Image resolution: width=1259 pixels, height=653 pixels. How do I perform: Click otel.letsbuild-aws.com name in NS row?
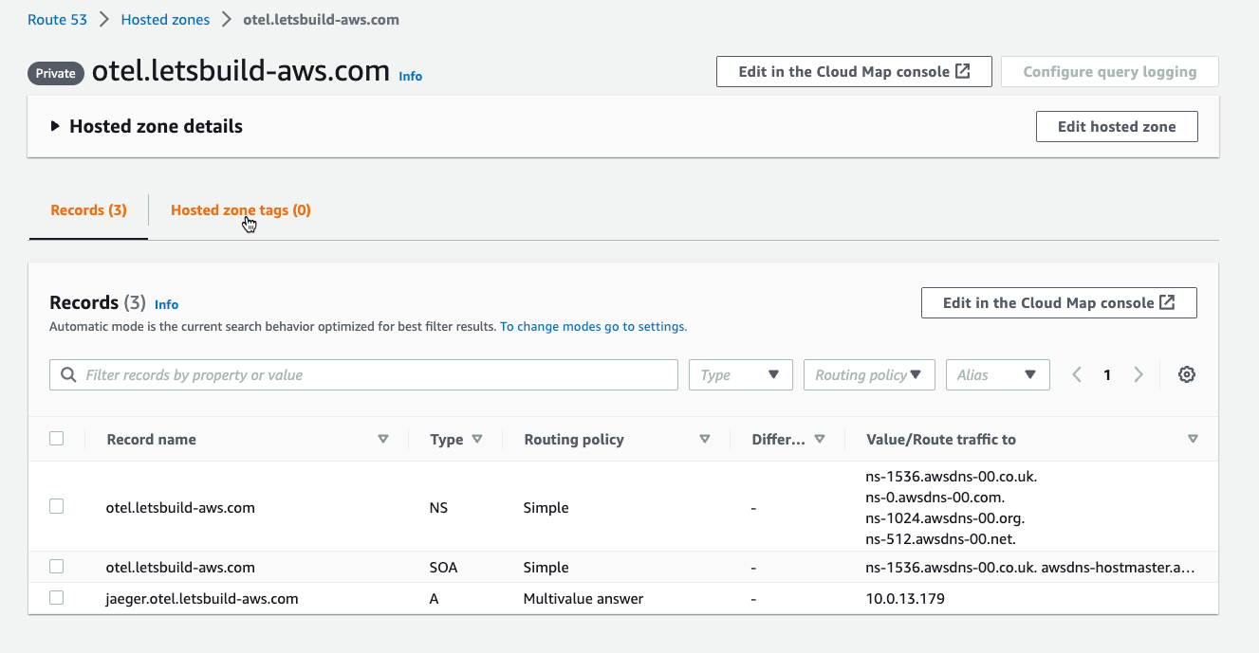pos(180,507)
